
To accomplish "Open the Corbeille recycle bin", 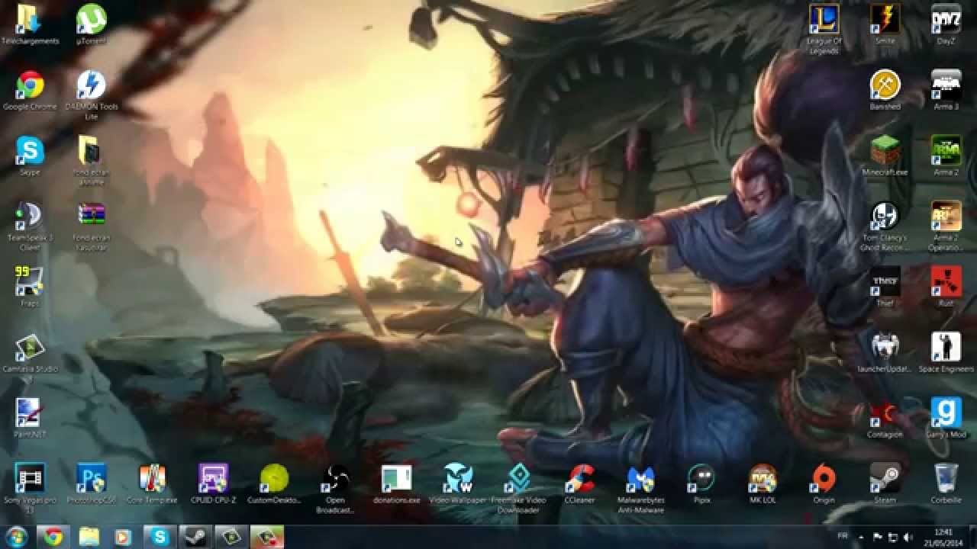I will pyautogui.click(x=946, y=484).
